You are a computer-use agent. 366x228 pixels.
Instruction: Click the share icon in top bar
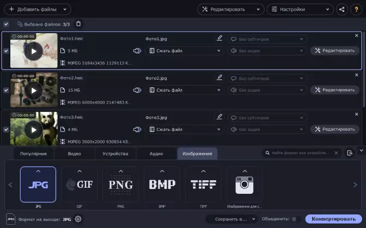341,9
